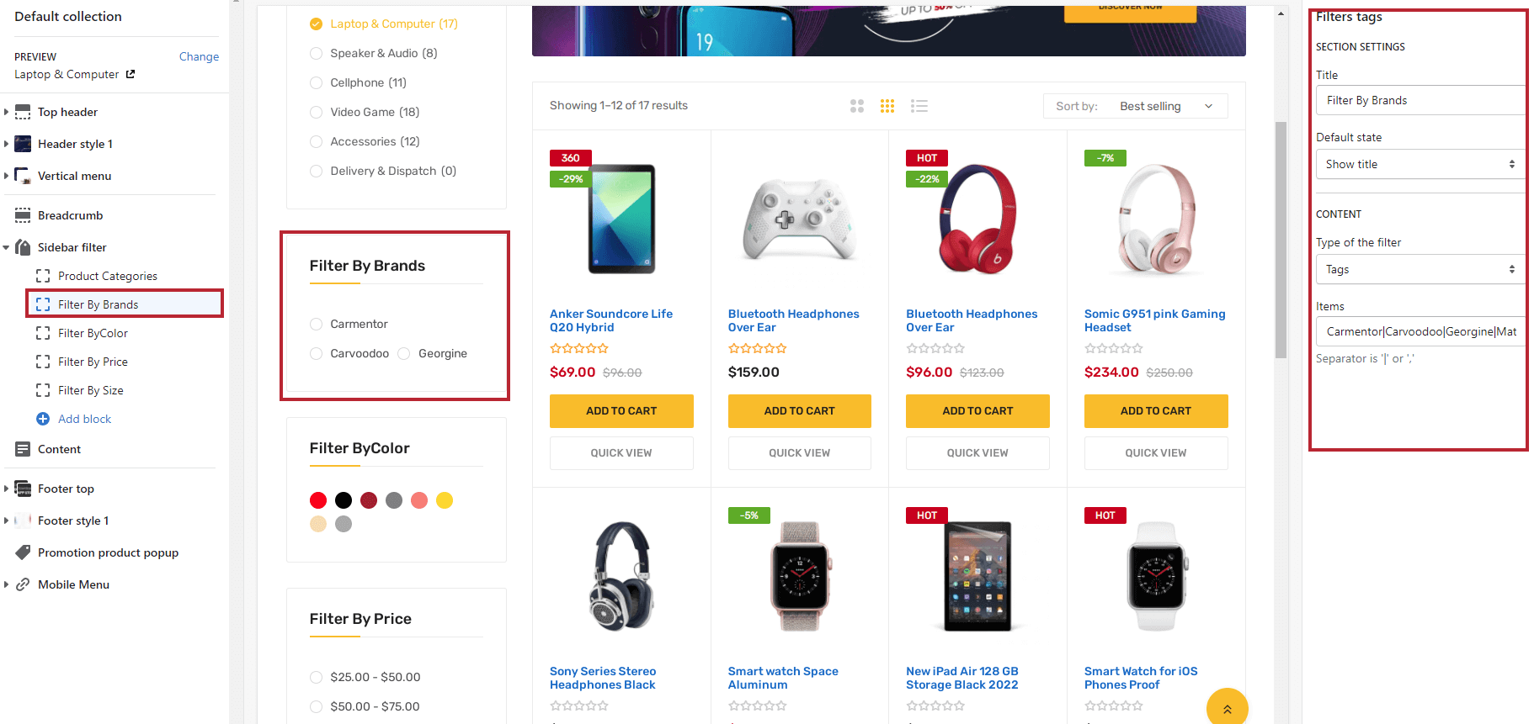The width and height of the screenshot is (1534, 724).
Task: Click the Add block plus icon
Action: [42, 419]
